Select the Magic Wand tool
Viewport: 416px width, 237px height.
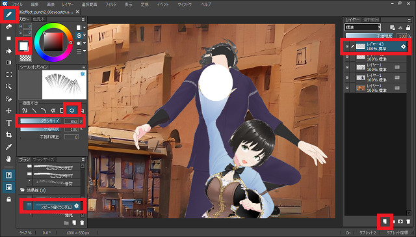click(8, 87)
